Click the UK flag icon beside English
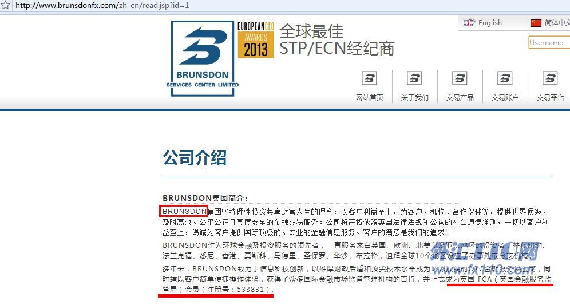 (x=469, y=22)
